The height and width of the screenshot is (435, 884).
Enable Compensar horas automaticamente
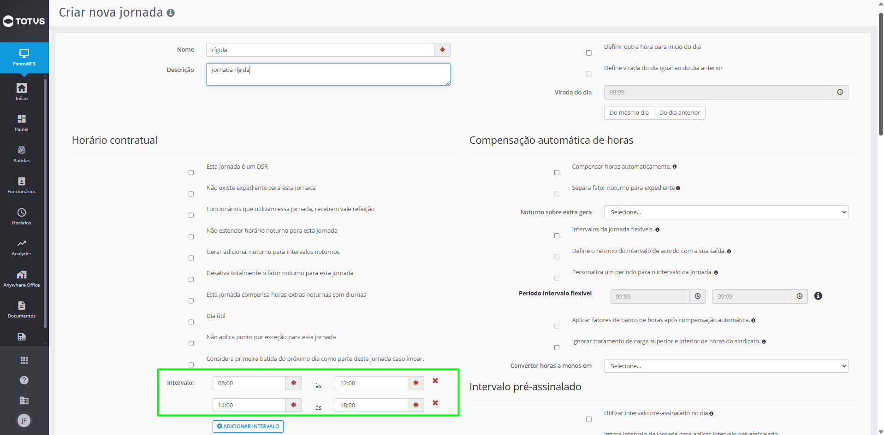click(x=557, y=172)
